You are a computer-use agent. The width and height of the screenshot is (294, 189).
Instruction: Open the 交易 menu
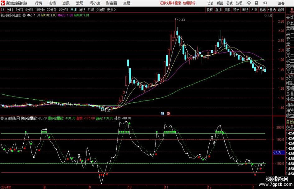click(127, 3)
